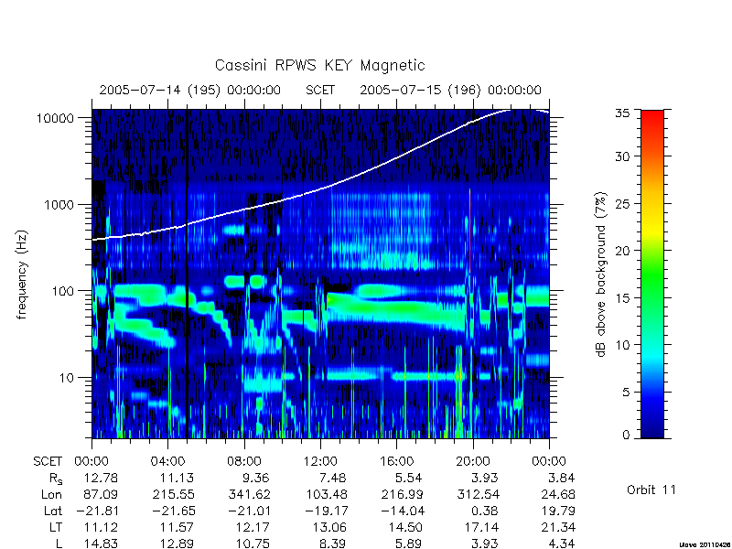732x549 pixels.
Task: Click the LT value 13.06
Action: [x=329, y=528]
